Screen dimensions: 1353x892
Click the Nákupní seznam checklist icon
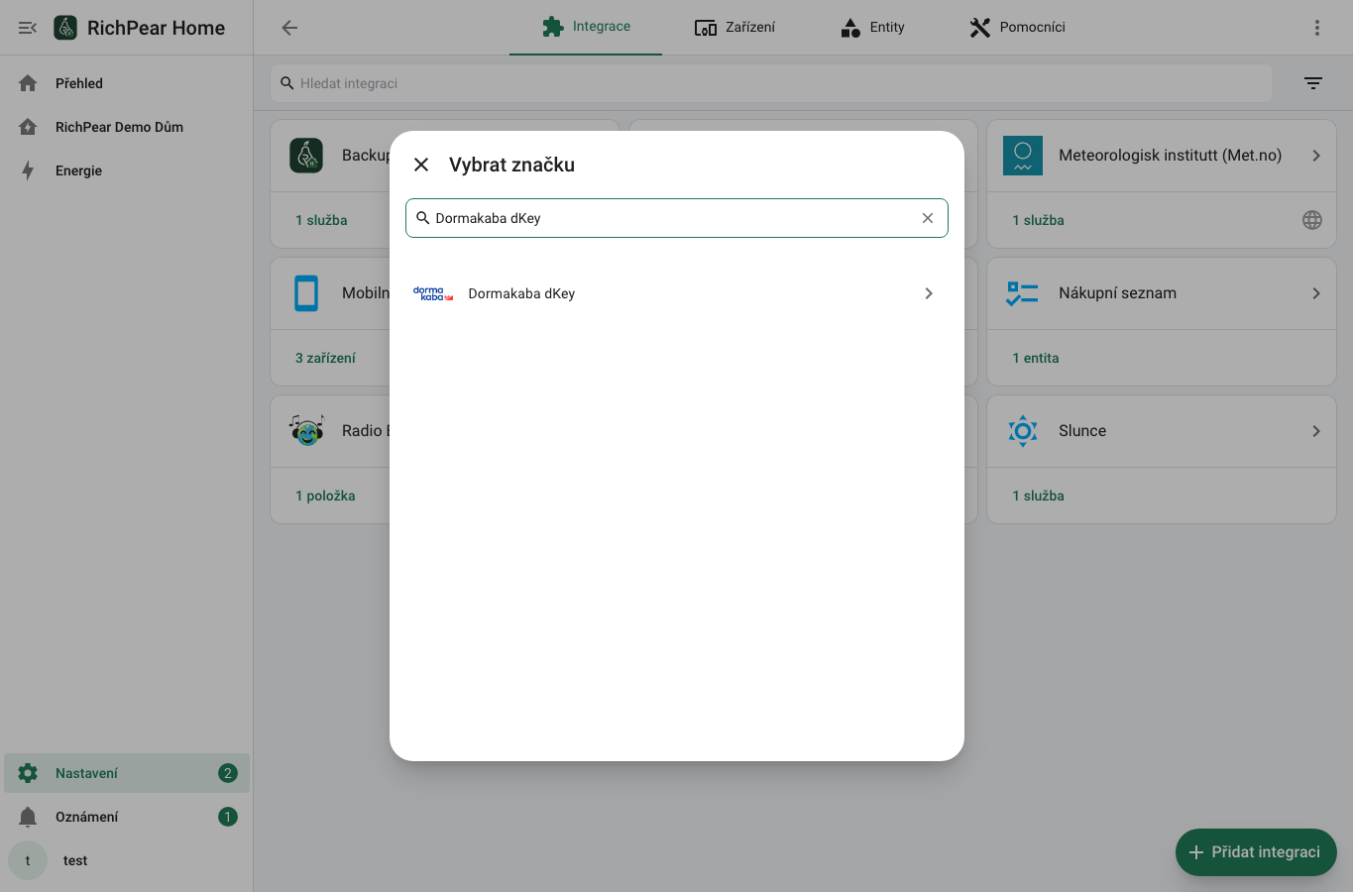tap(1023, 293)
